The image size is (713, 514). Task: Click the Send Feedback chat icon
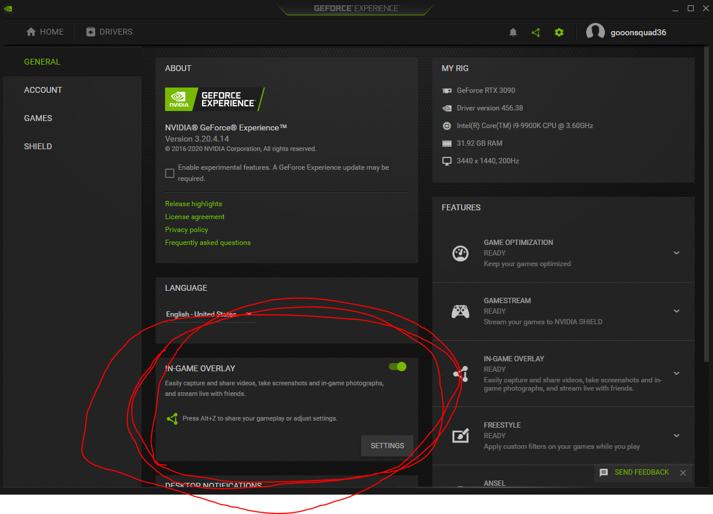click(x=604, y=473)
